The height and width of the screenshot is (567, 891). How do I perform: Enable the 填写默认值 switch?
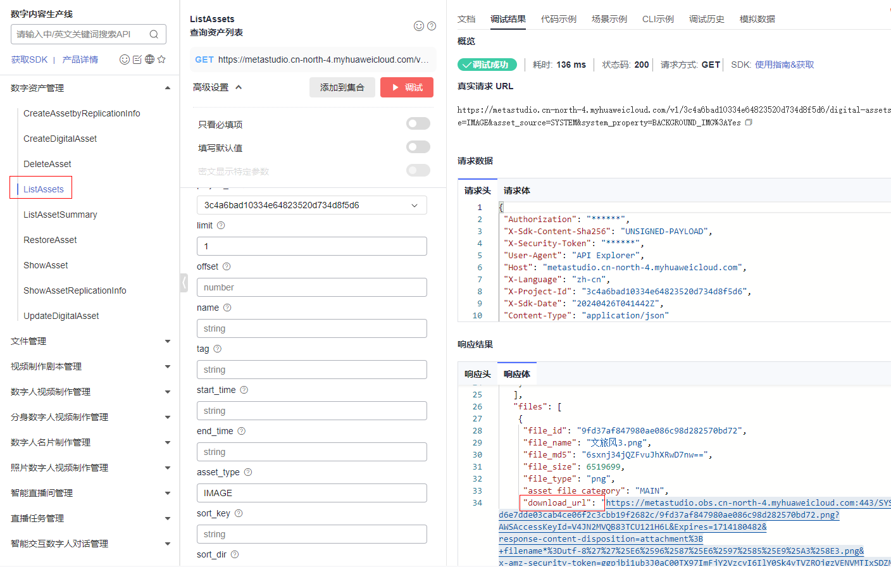418,147
